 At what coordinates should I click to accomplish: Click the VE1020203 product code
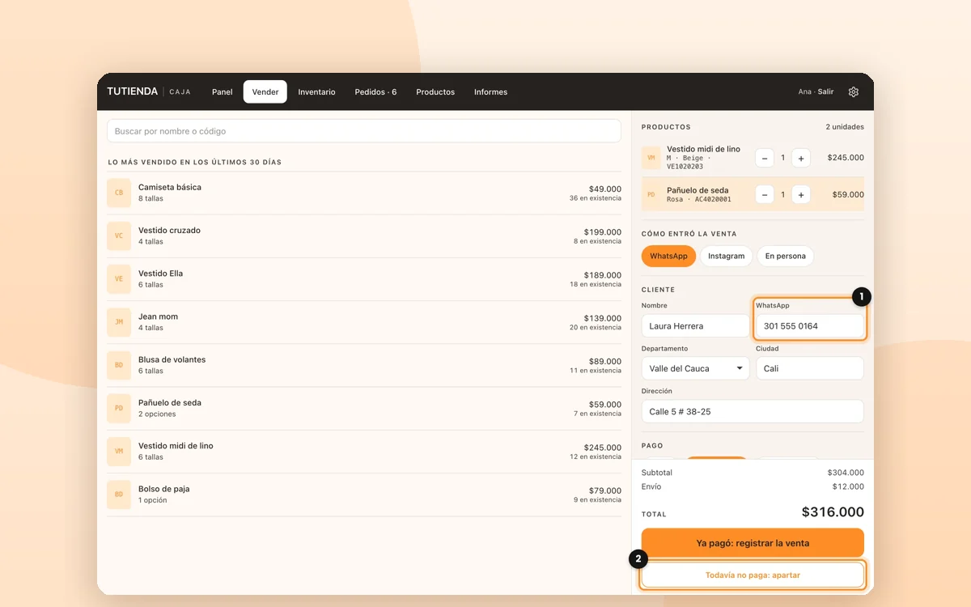(x=685, y=167)
